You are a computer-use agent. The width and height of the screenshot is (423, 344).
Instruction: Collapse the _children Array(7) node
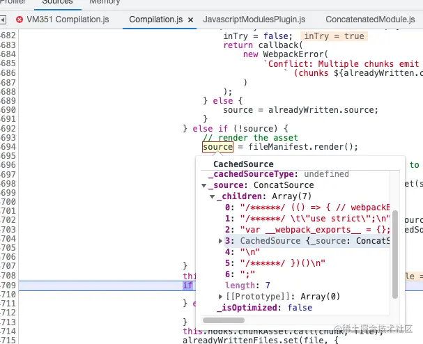pyautogui.click(x=213, y=196)
